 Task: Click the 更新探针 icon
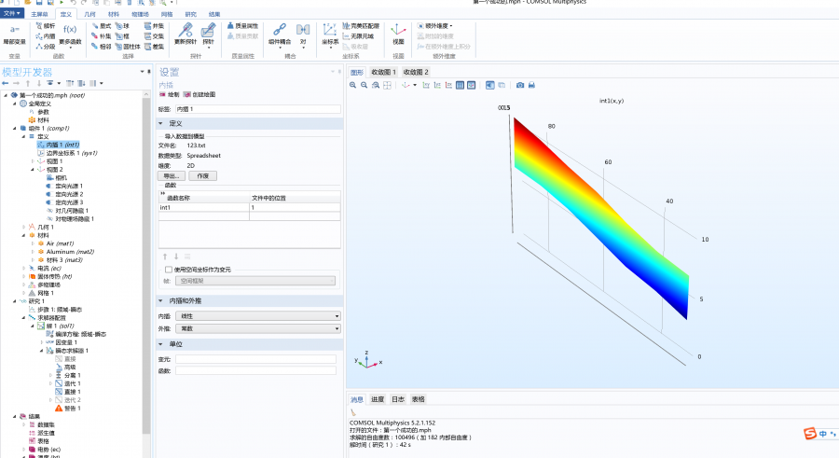point(186,34)
